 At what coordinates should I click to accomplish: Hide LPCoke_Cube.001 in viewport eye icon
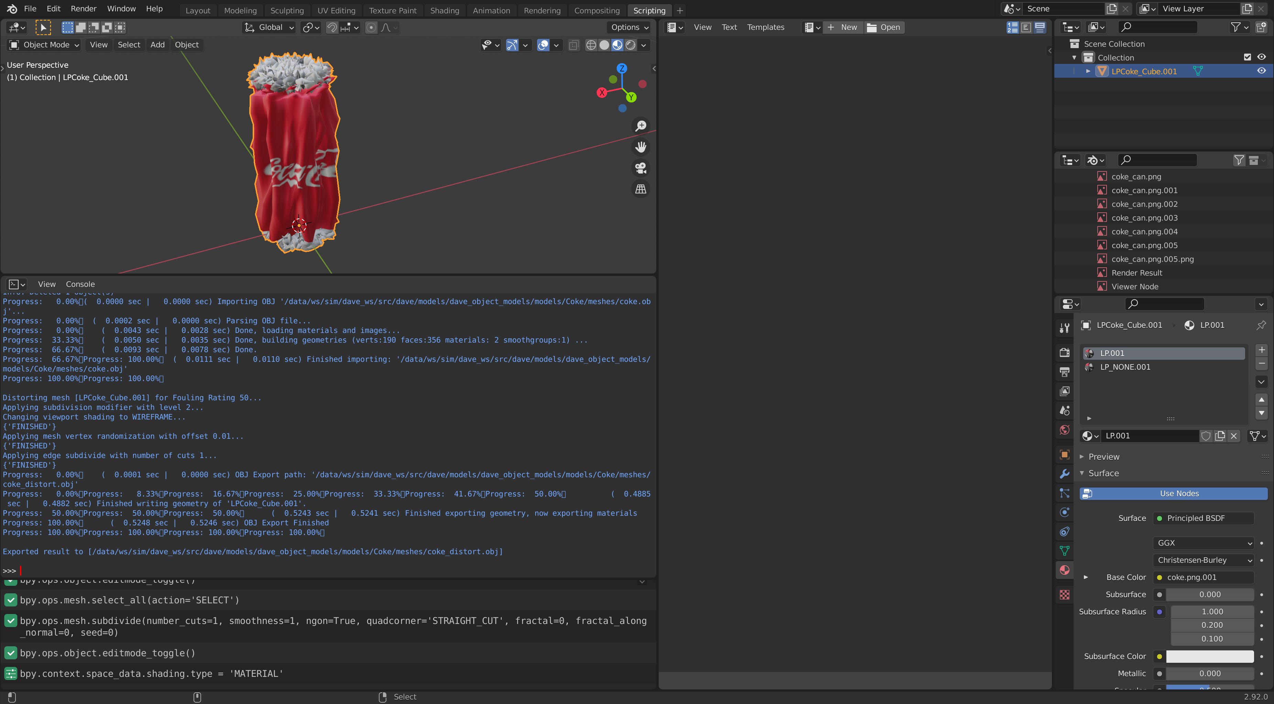coord(1262,71)
